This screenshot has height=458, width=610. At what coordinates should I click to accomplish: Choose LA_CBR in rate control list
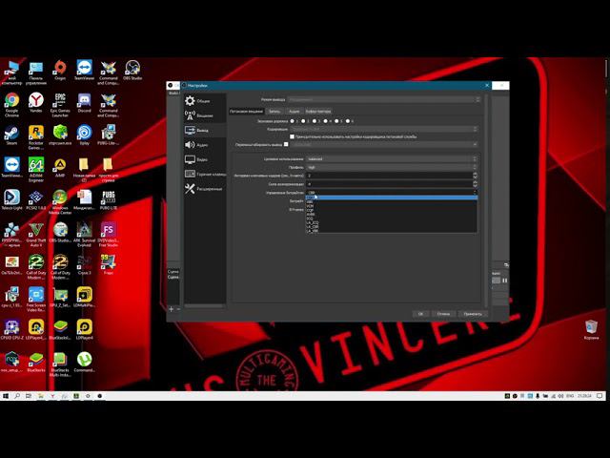pyautogui.click(x=392, y=227)
